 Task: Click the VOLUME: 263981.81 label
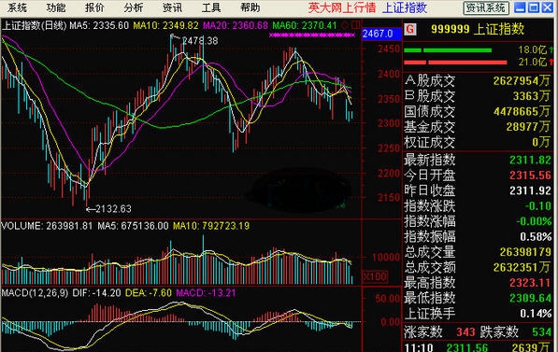[x=47, y=226]
